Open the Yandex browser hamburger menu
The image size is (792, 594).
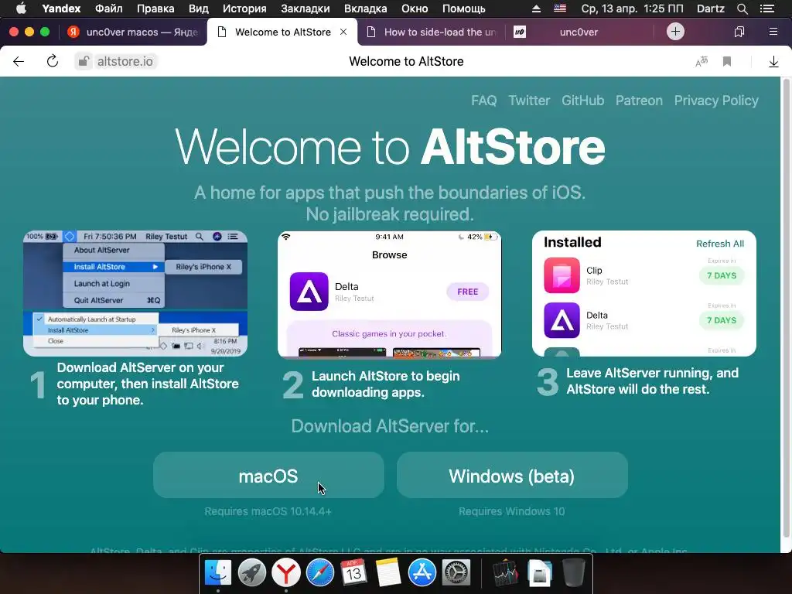coord(773,32)
